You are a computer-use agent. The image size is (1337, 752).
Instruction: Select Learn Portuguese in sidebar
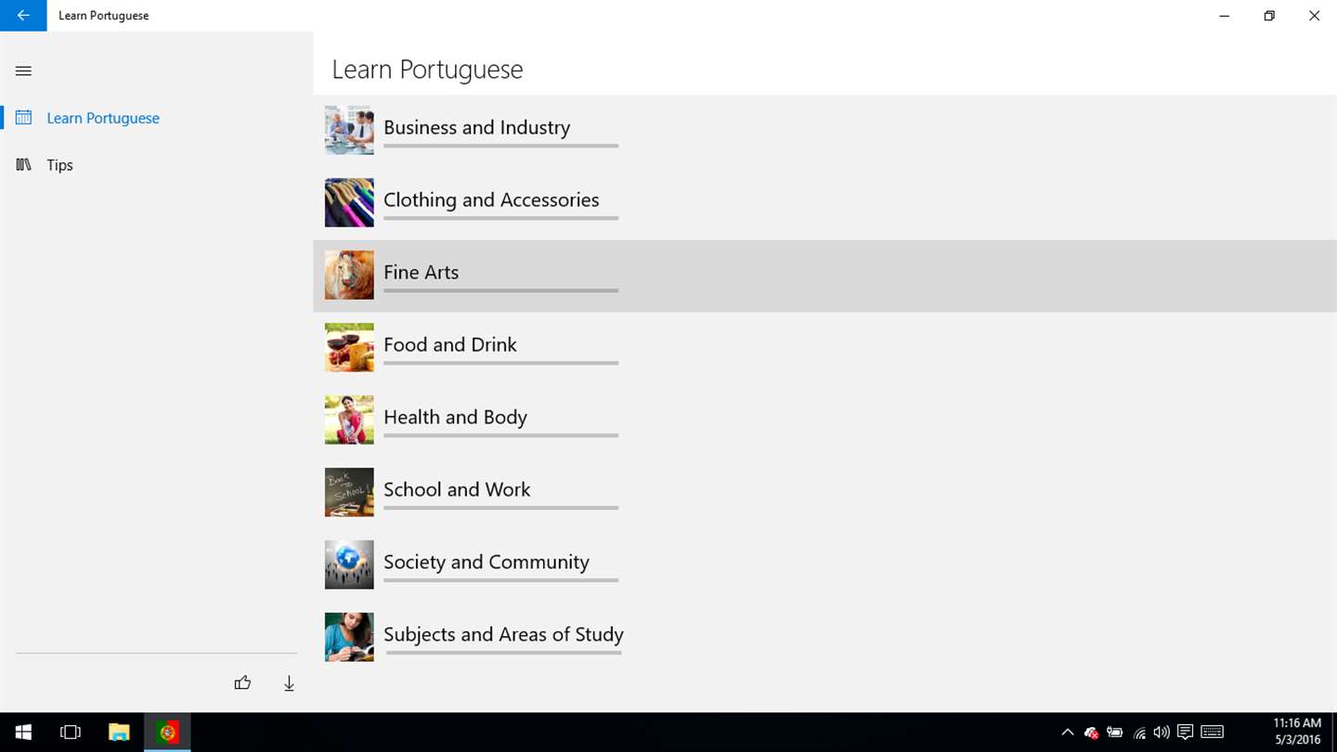click(x=103, y=118)
